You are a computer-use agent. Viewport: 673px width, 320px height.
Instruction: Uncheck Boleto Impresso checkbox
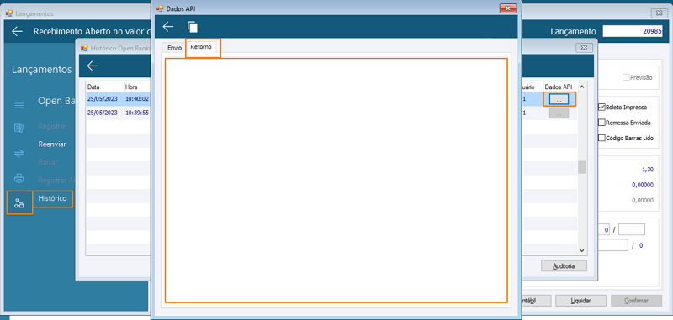click(x=601, y=108)
